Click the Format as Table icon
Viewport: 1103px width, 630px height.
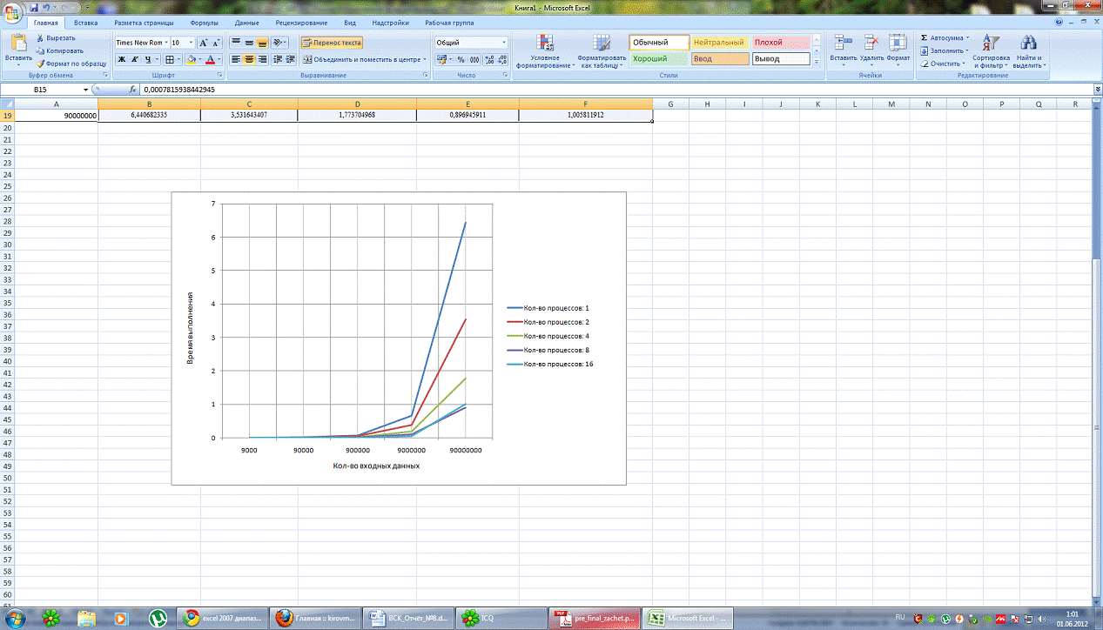click(602, 44)
